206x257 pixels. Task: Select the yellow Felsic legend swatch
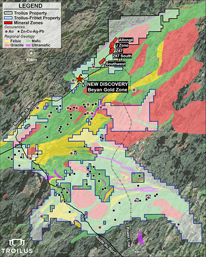[x=6, y=40]
